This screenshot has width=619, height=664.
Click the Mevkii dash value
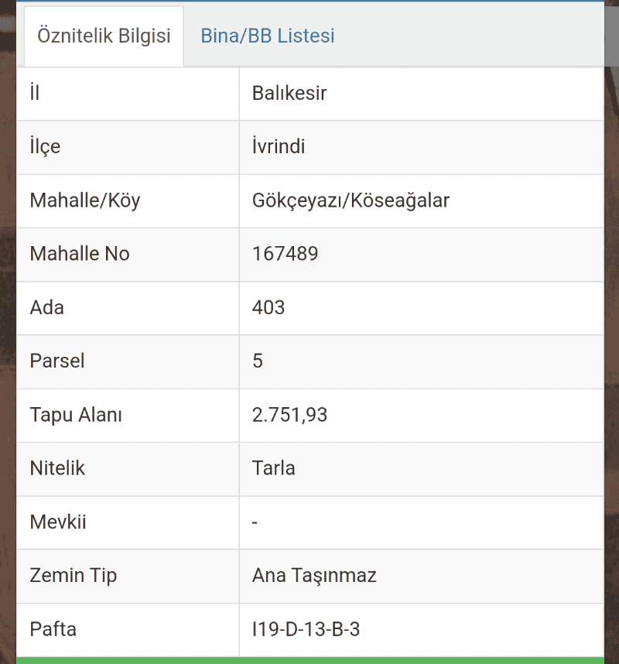point(255,522)
